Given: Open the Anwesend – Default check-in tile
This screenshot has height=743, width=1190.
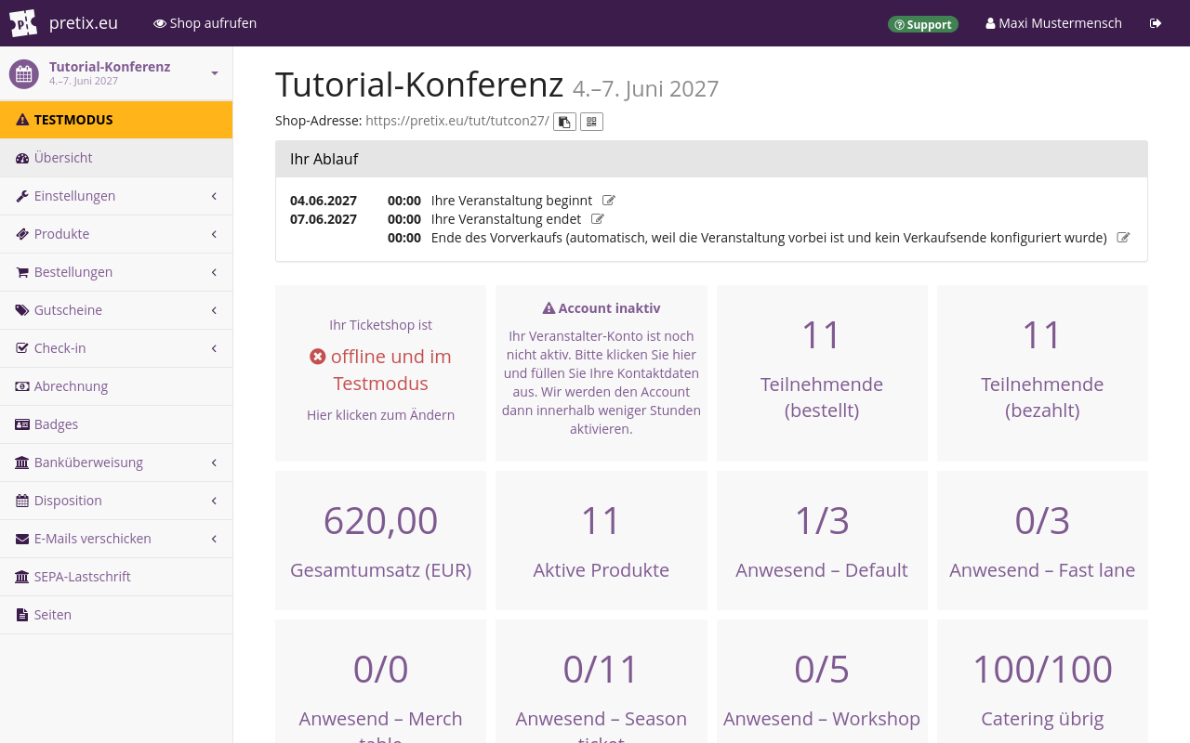Looking at the screenshot, I should point(822,541).
